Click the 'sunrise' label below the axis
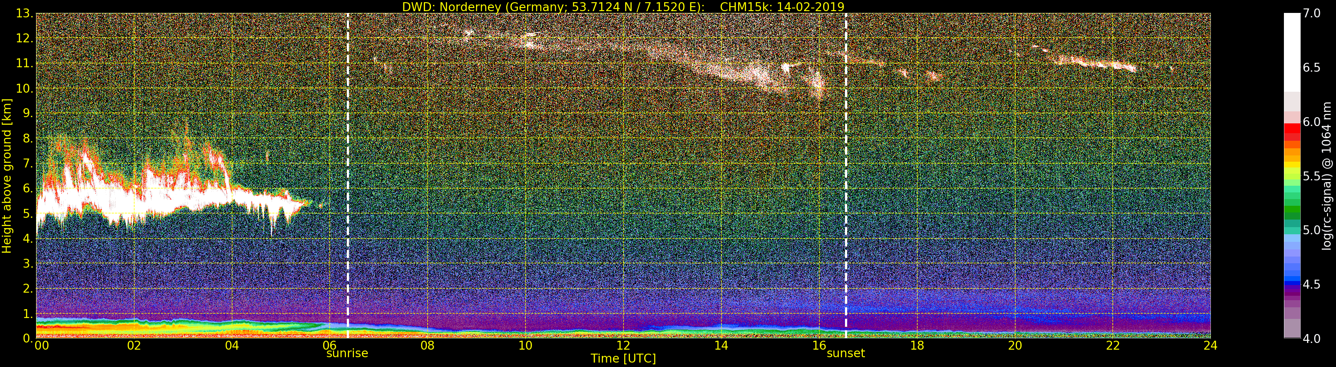This screenshot has width=1336, height=367. (347, 354)
